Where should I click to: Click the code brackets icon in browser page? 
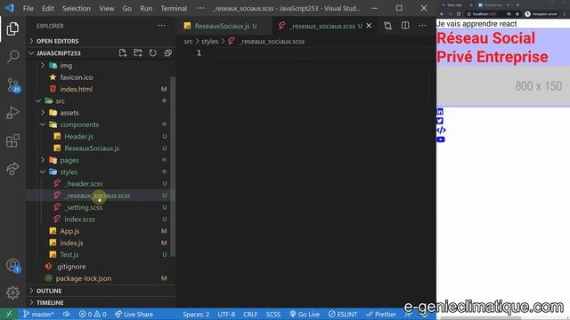point(441,130)
